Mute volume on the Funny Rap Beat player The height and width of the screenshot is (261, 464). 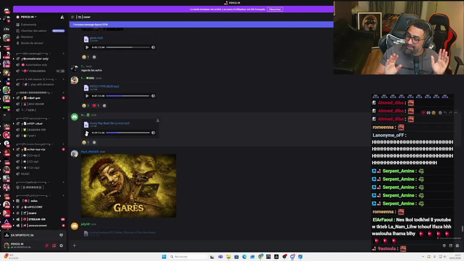coord(153,133)
